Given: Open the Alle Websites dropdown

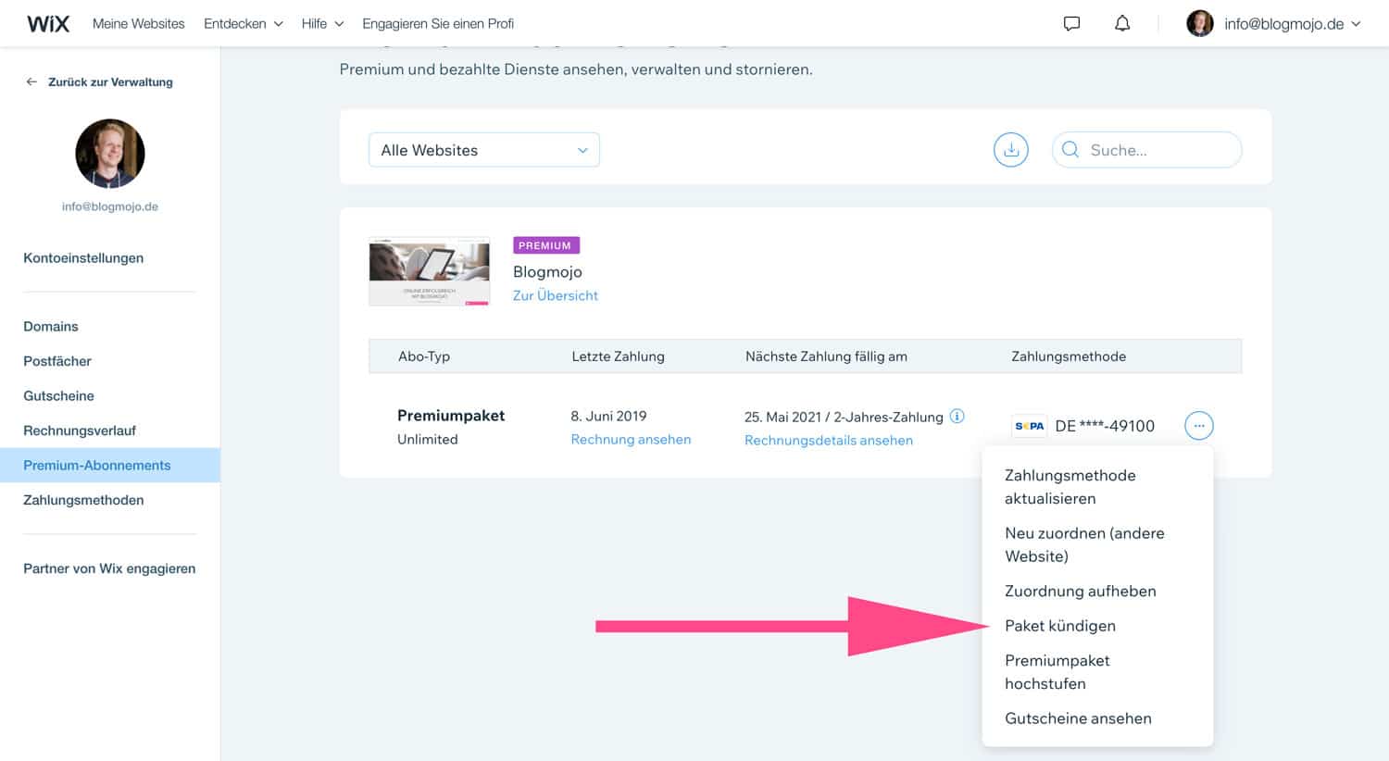Looking at the screenshot, I should pyautogui.click(x=484, y=150).
